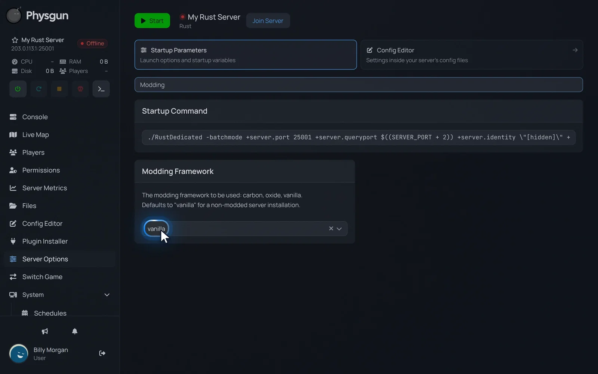Click the yellow stop server icon
Screen dimensions: 598x374
pos(59,89)
